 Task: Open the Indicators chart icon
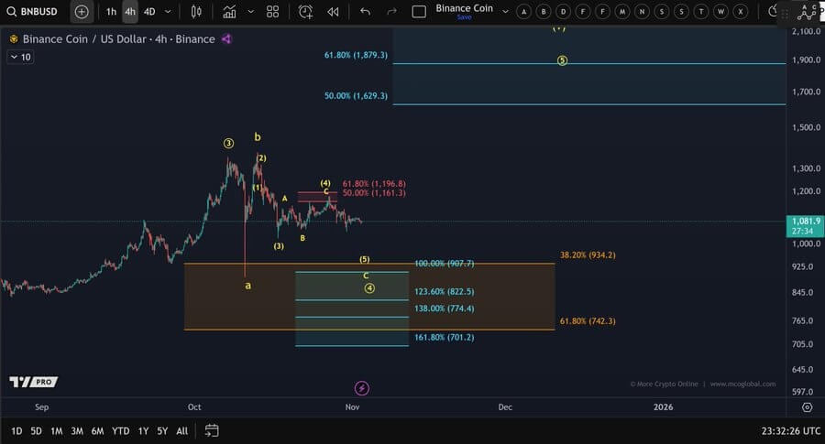tap(229, 12)
